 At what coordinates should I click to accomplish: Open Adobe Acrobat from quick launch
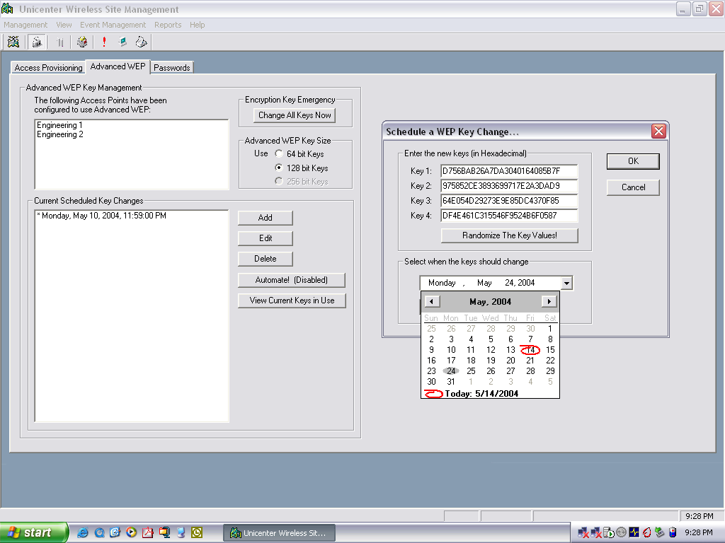coord(147,532)
